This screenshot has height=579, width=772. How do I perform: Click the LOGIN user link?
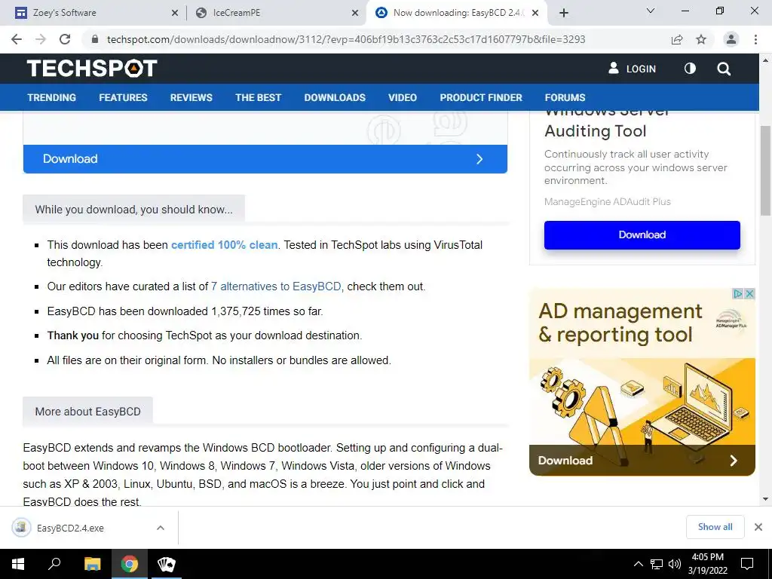point(633,69)
